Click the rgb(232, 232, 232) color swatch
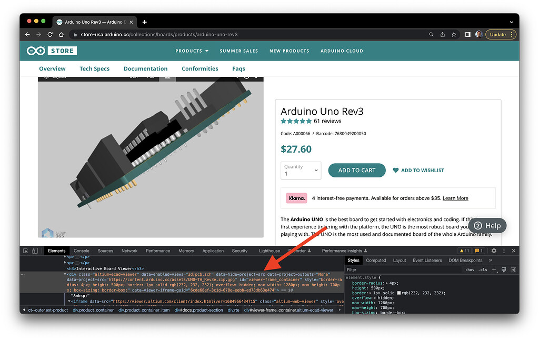 (399, 293)
